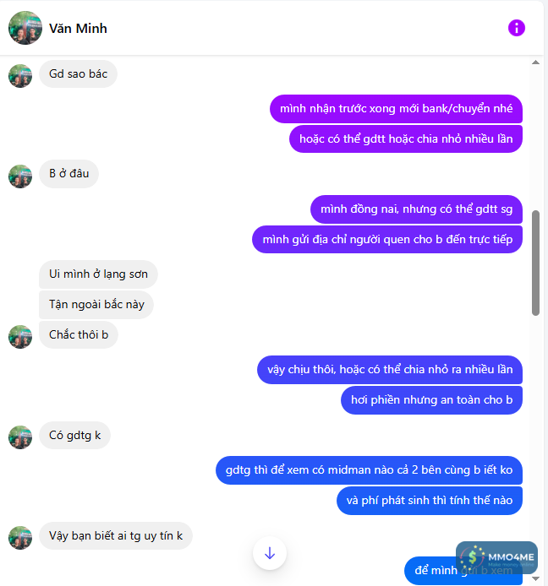Select message 'mình đồng nai, nhưng có thể gdtt sg'
Viewport: 548px width, 586px height.
[x=416, y=209]
